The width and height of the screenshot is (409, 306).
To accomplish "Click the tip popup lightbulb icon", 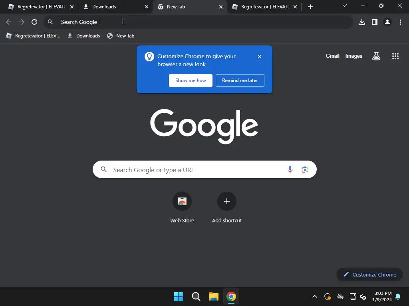I will (149, 57).
